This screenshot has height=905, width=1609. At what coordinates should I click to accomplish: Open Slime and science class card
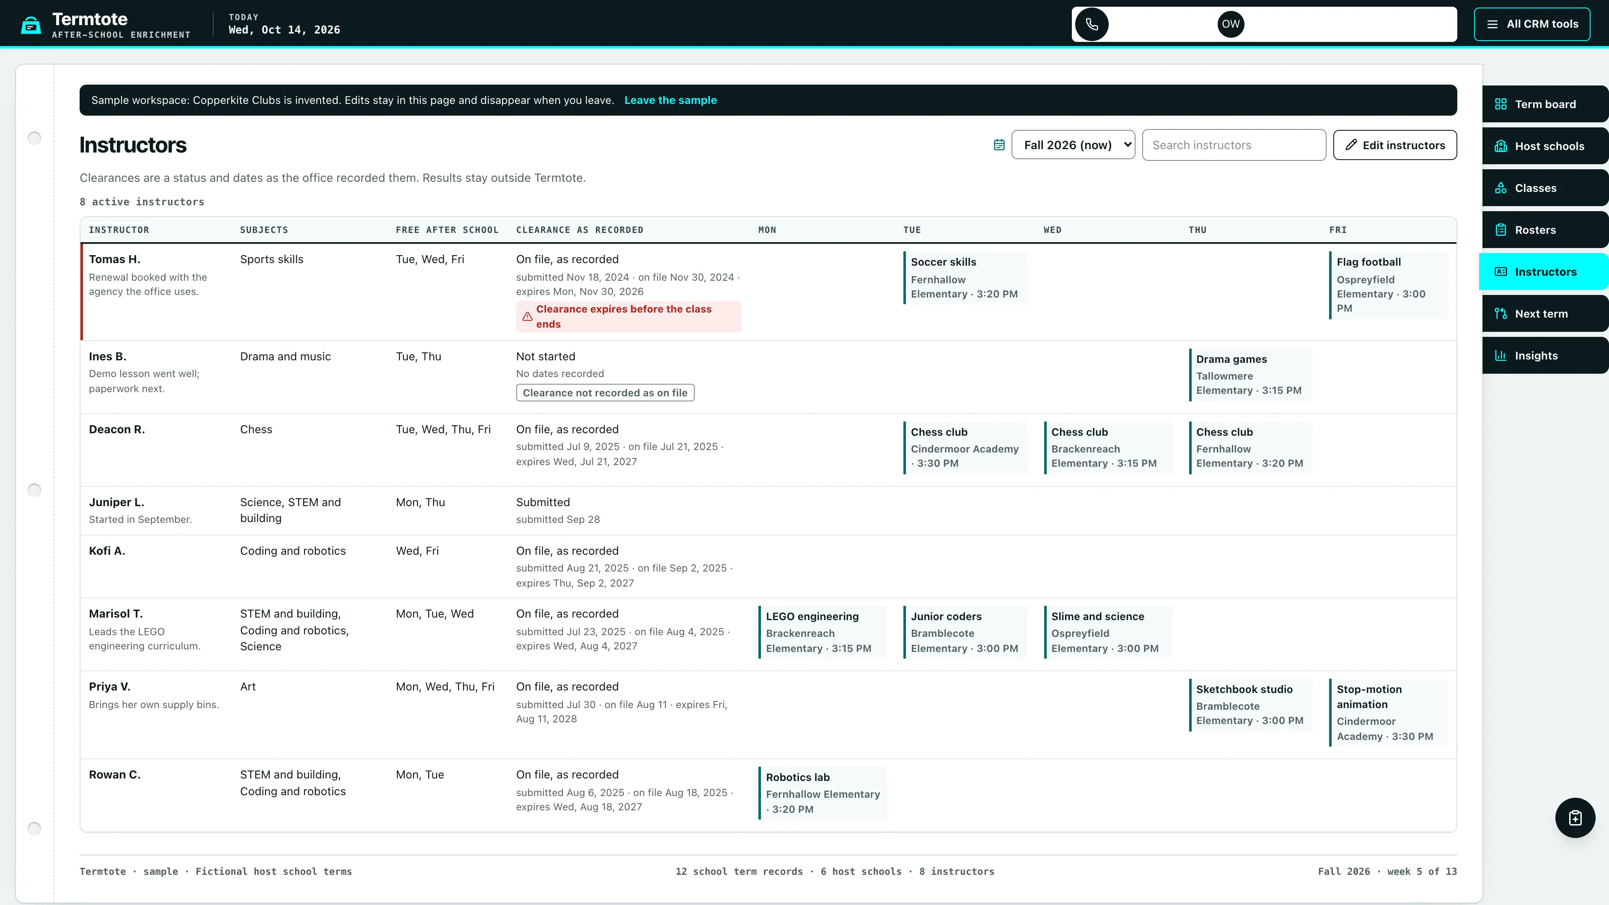1107,632
